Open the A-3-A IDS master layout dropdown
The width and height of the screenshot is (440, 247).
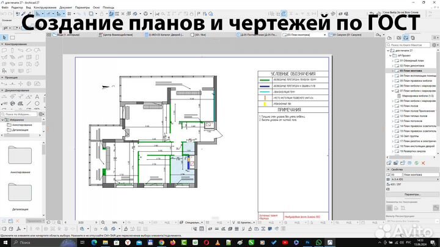coord(414,179)
